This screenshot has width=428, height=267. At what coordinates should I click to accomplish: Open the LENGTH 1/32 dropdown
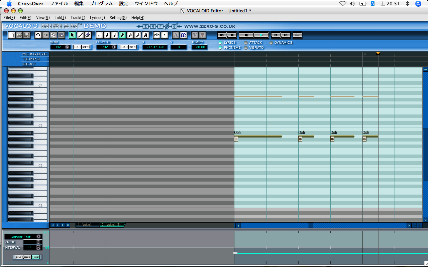(114, 47)
